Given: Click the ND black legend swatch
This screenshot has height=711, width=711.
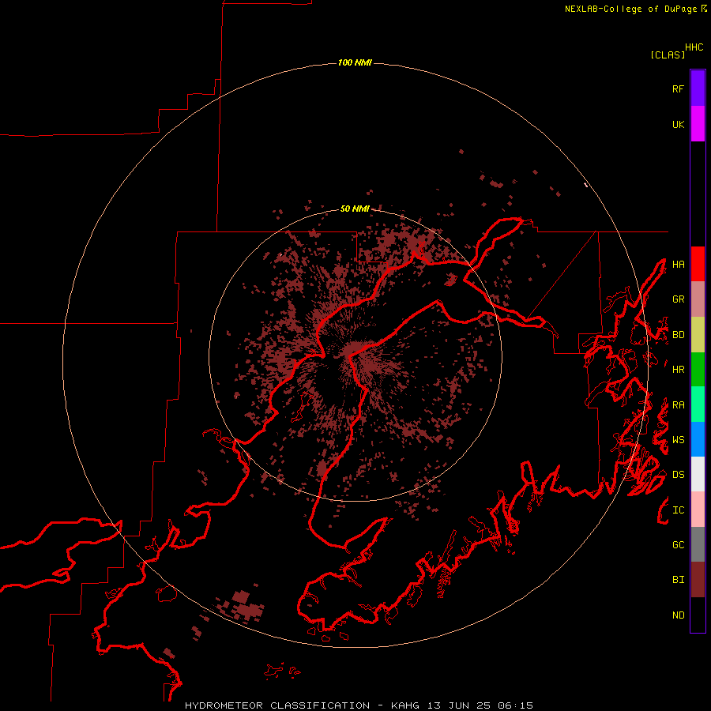Looking at the screenshot, I should [698, 615].
